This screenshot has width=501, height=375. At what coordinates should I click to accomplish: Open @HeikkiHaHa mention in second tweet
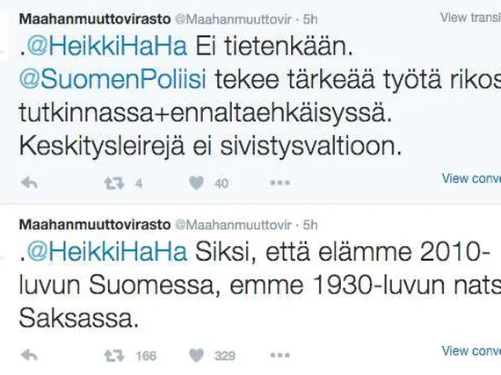coord(107,252)
